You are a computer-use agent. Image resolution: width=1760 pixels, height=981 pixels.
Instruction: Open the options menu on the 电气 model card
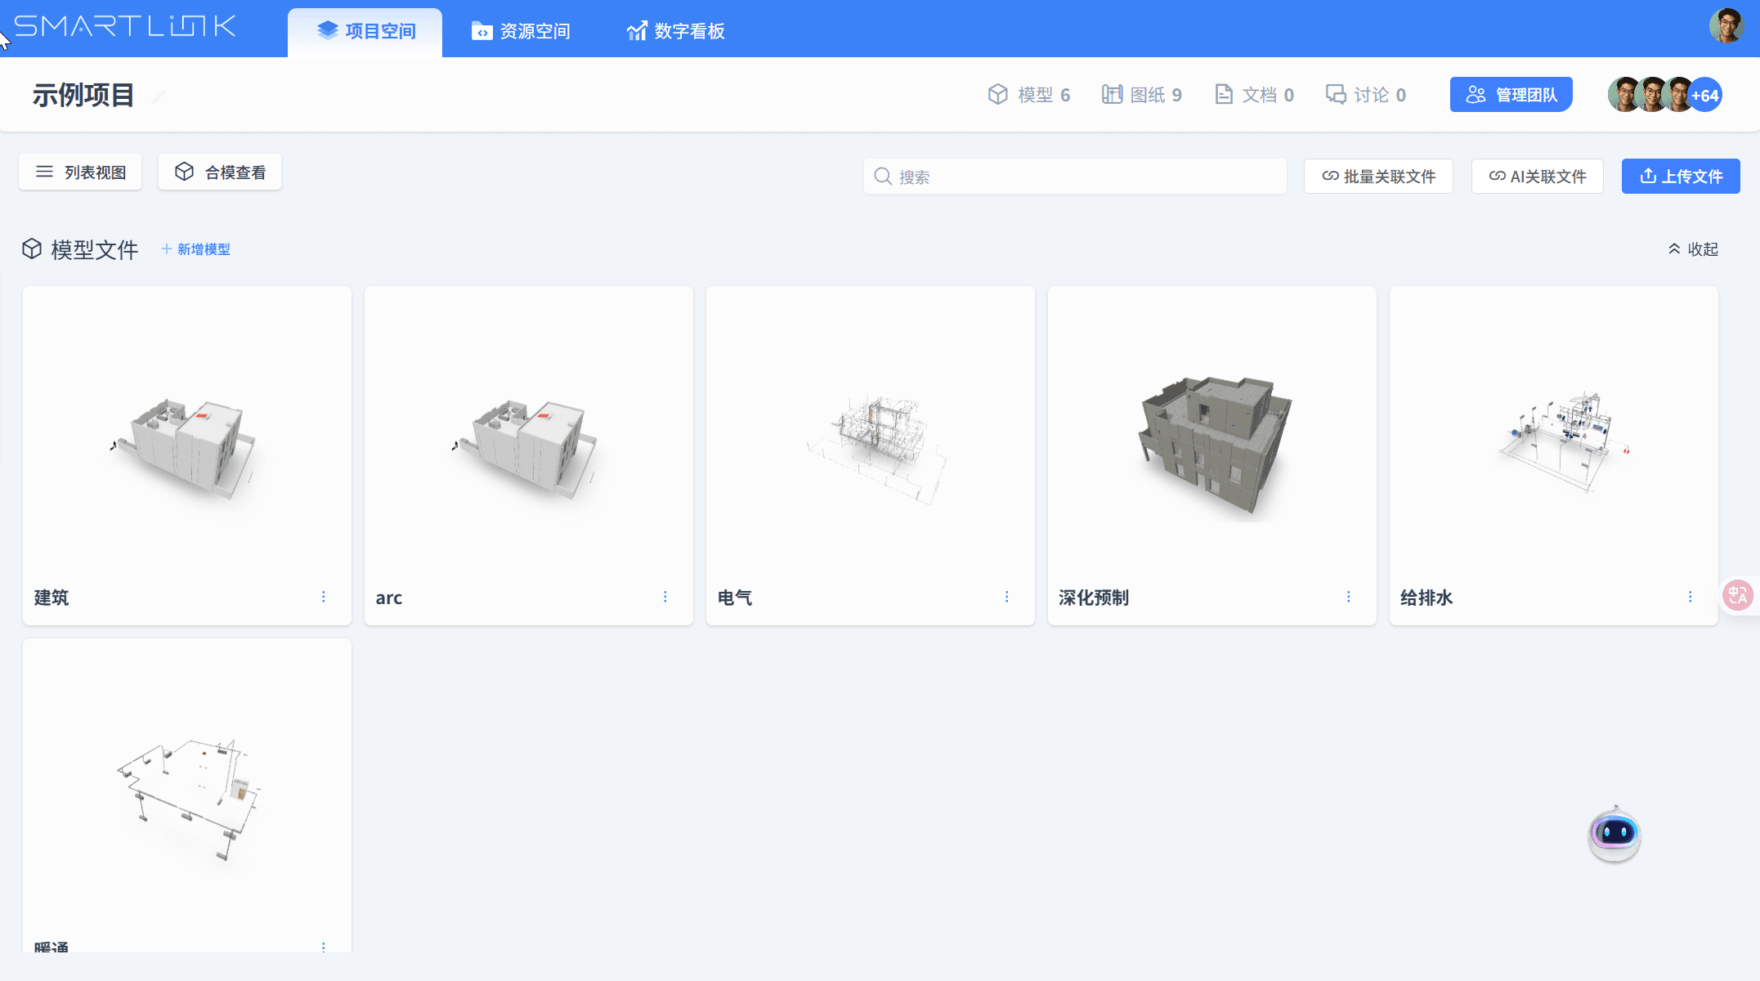click(1007, 597)
